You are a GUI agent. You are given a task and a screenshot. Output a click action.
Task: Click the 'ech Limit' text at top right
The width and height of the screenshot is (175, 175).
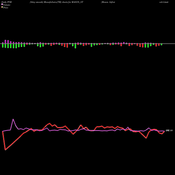(164, 2)
